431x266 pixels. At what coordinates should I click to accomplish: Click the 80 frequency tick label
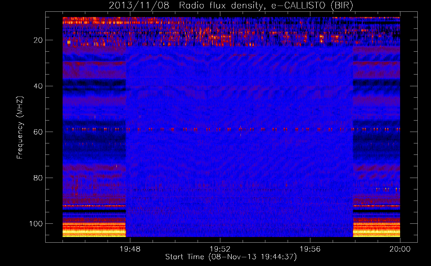tap(38, 178)
